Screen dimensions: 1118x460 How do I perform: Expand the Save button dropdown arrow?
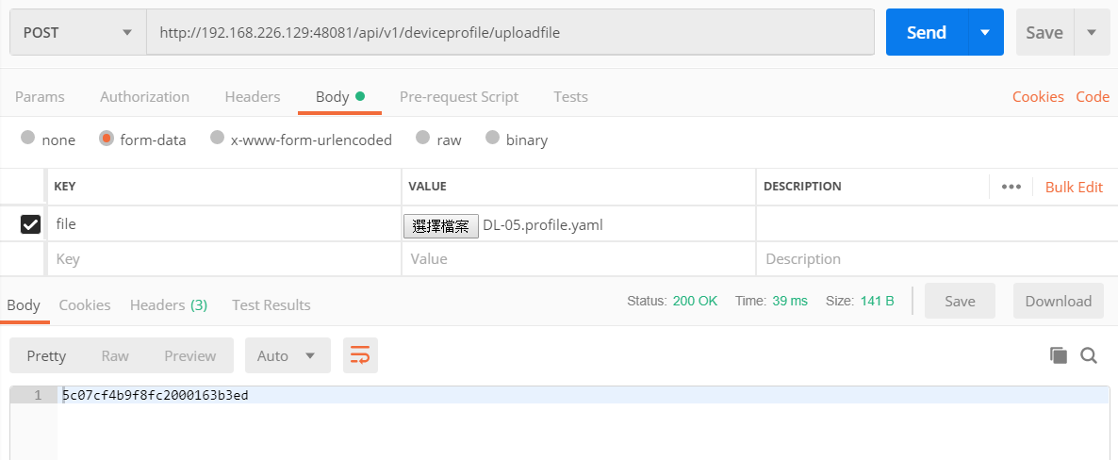point(1092,32)
